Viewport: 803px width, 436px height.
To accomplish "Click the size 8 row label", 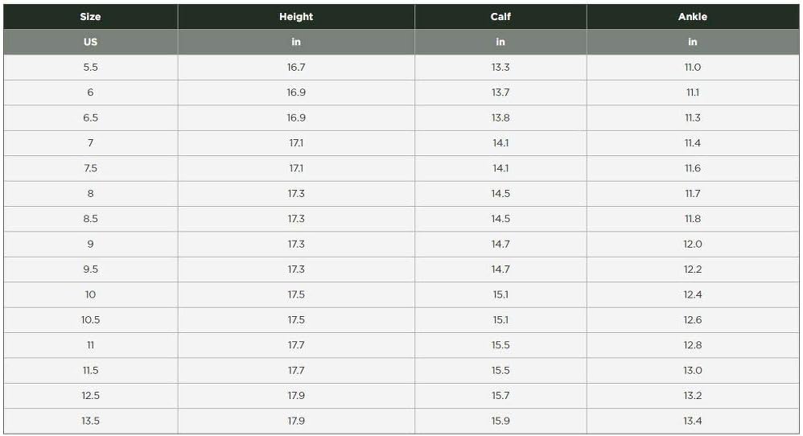I will 90,194.
